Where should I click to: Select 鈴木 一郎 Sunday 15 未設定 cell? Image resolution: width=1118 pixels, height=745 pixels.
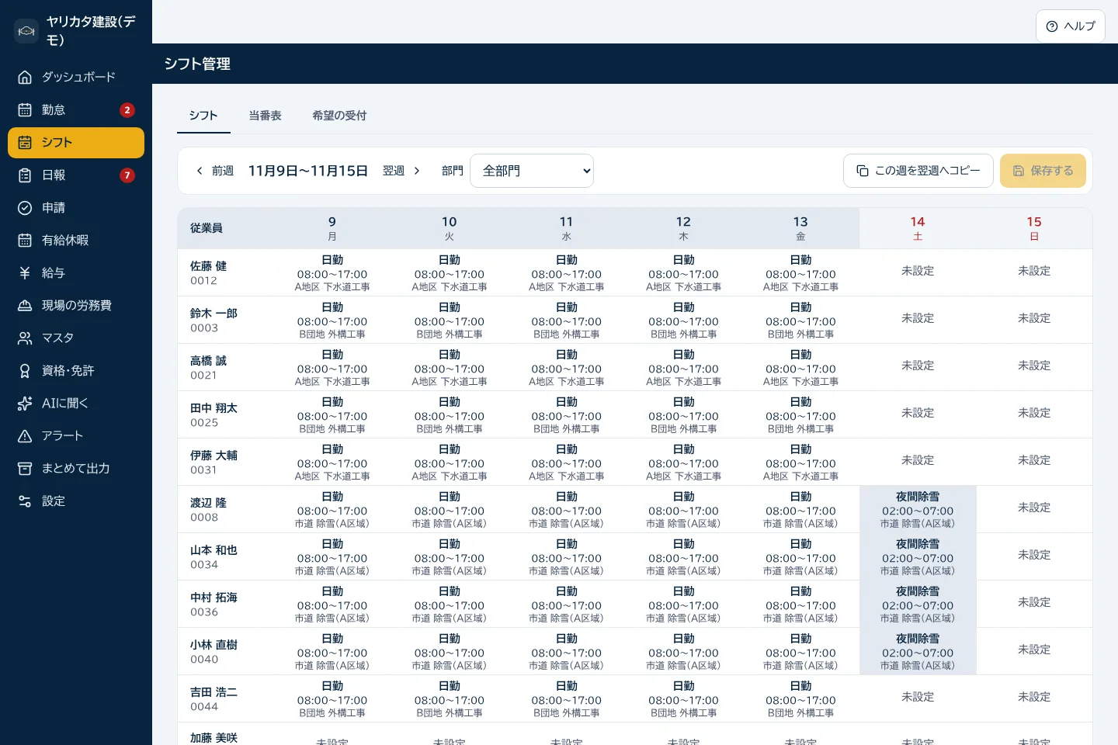coord(1034,319)
